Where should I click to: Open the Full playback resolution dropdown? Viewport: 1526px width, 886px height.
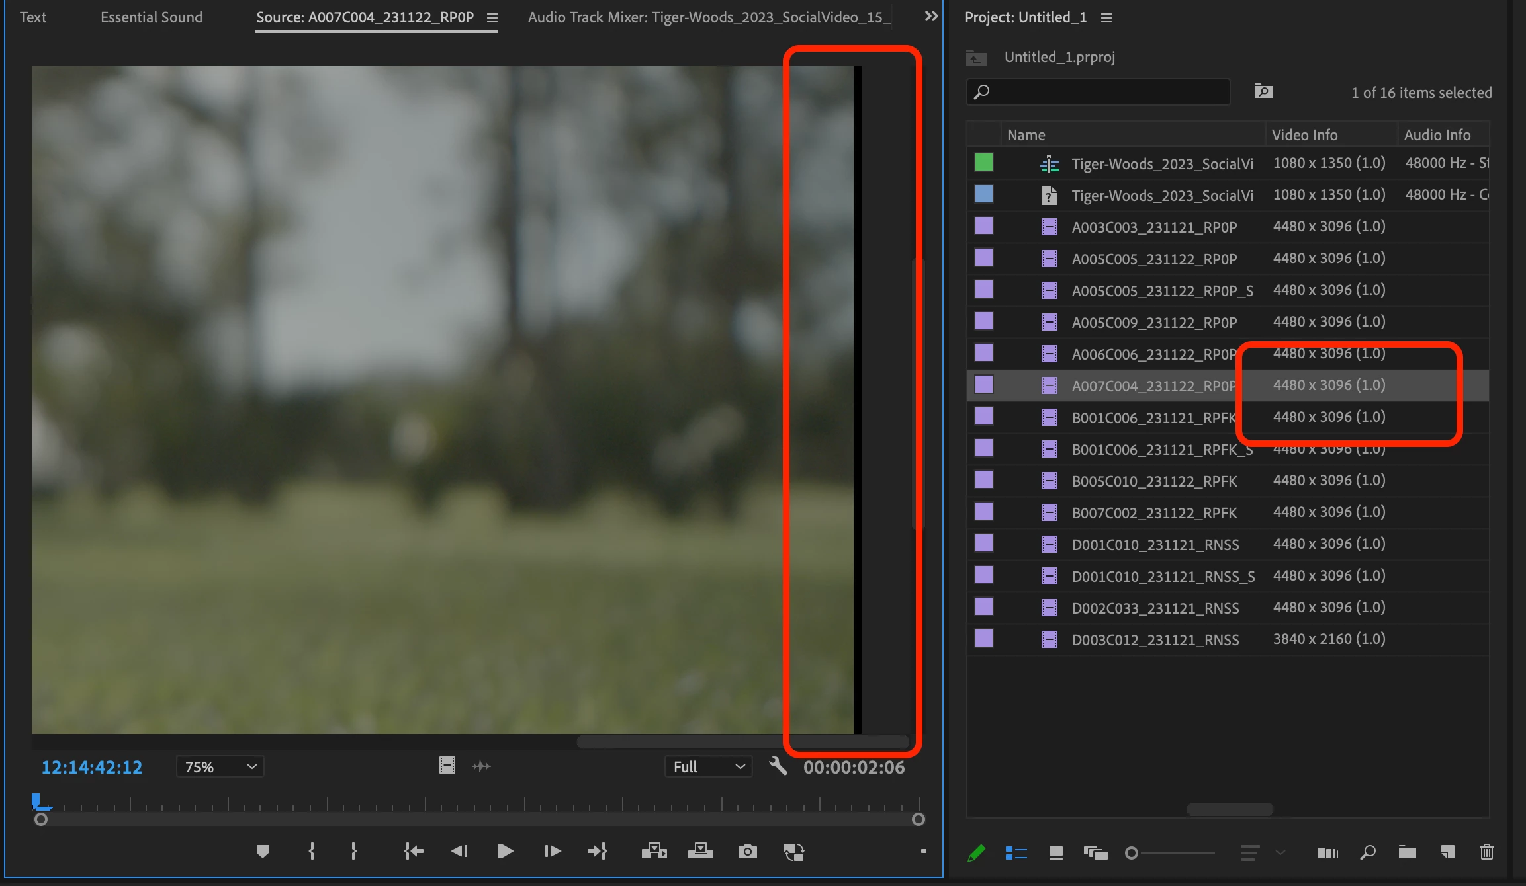click(708, 767)
